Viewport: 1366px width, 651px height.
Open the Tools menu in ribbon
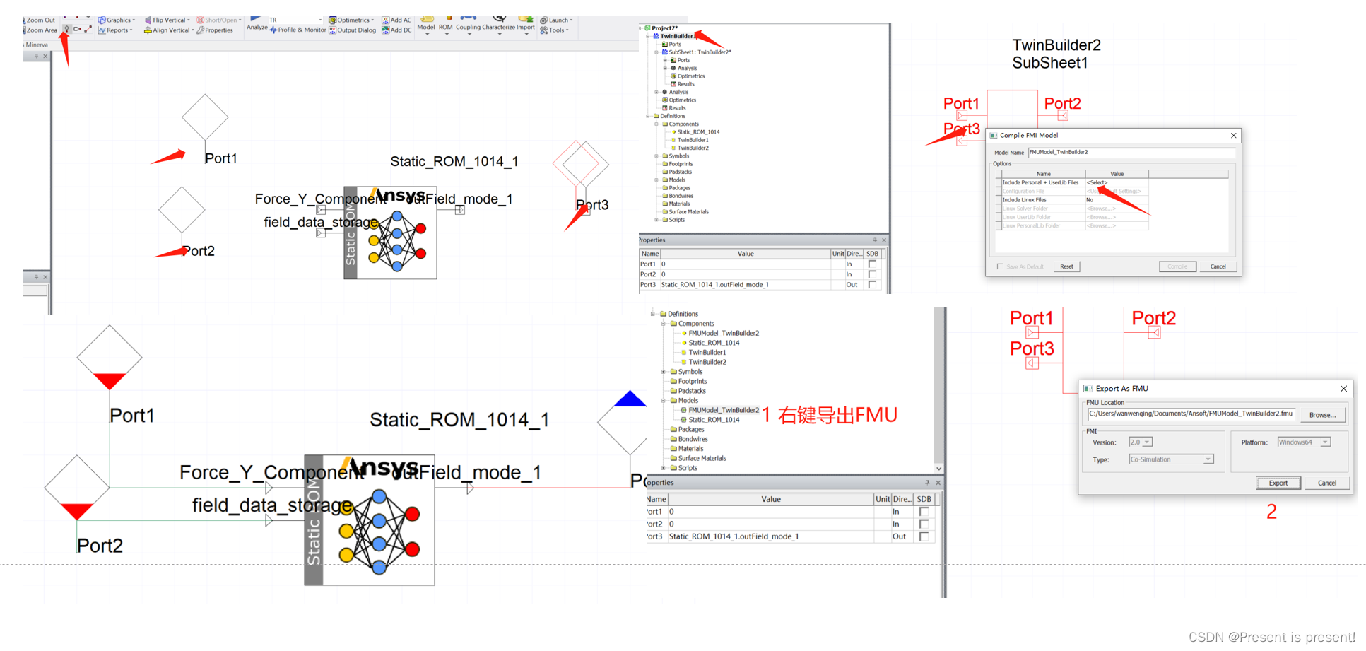557,30
